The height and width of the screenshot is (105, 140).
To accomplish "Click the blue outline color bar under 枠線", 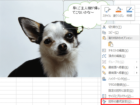I will [x=129, y=12].
